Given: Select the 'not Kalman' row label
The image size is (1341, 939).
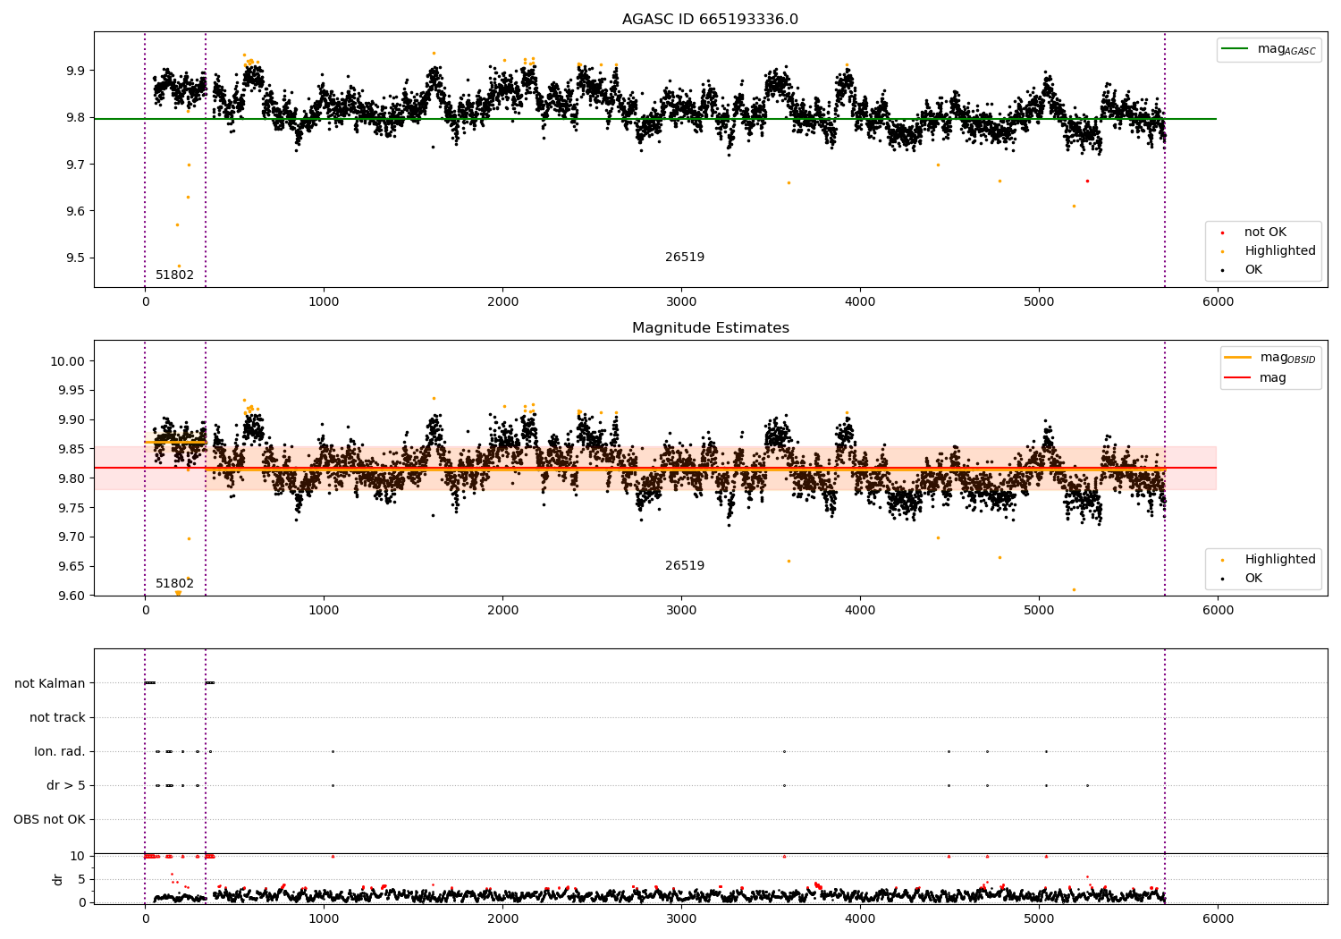Looking at the screenshot, I should click(x=50, y=683).
